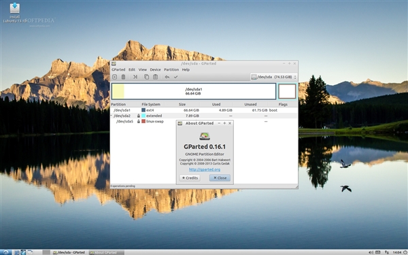This screenshot has width=408, height=255.
Task: Open the Help menu
Action: (186, 70)
